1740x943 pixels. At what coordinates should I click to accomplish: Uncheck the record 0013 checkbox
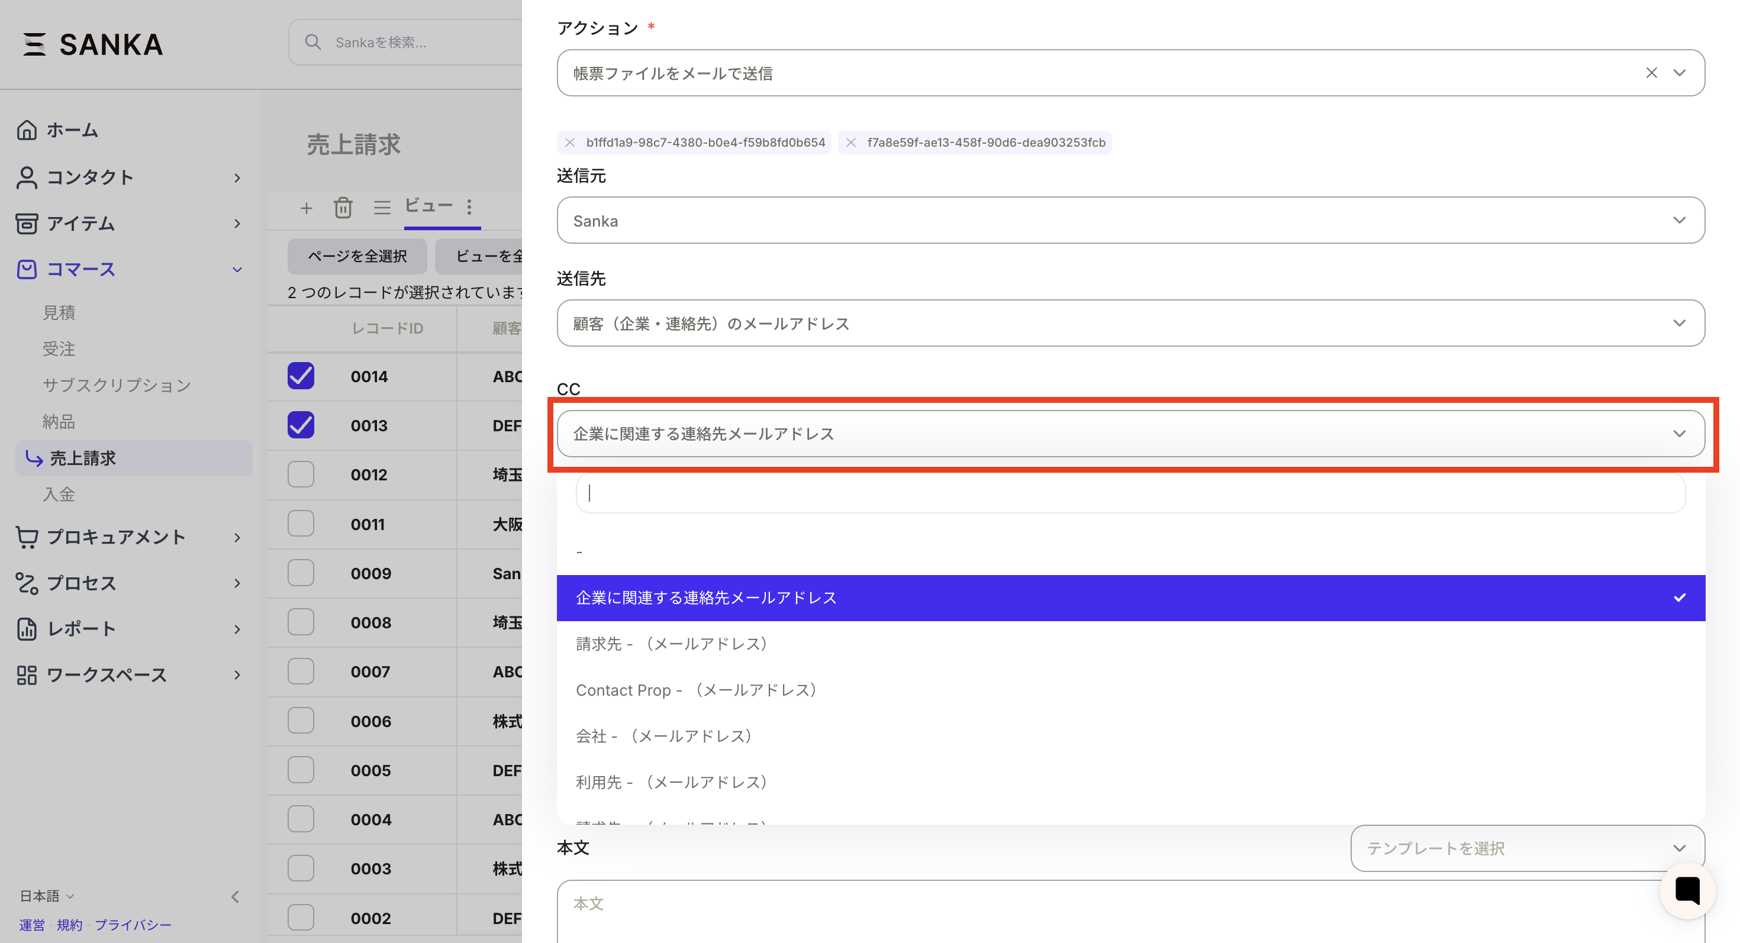tap(300, 425)
